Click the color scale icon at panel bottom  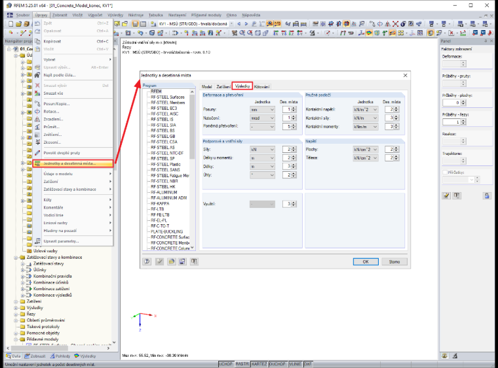[445, 356]
